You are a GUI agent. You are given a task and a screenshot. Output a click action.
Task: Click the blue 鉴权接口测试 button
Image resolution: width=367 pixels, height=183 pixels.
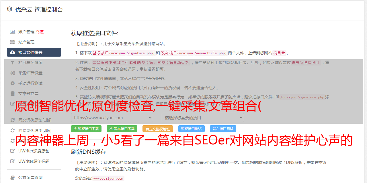pos(192,129)
